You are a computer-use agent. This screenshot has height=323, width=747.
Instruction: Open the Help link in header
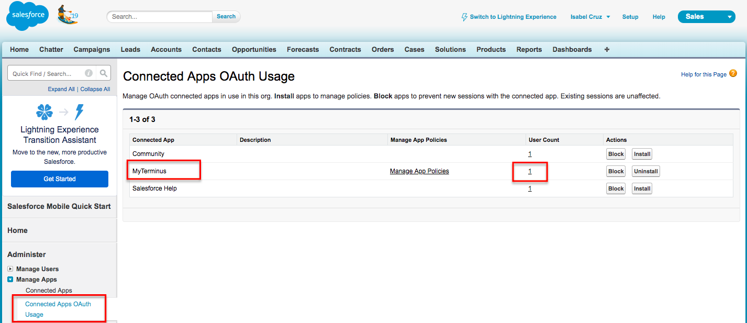pyautogui.click(x=659, y=17)
